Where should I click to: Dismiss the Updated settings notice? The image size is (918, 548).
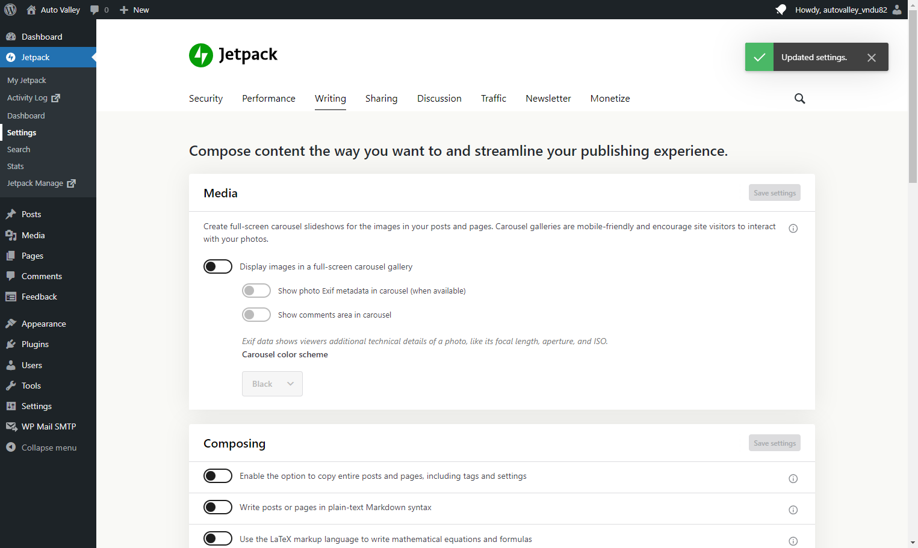click(x=872, y=58)
